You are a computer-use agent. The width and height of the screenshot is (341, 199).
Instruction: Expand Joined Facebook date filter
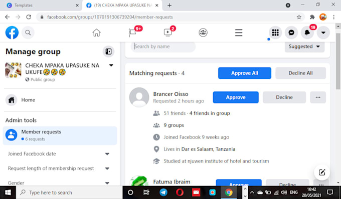click(107, 154)
